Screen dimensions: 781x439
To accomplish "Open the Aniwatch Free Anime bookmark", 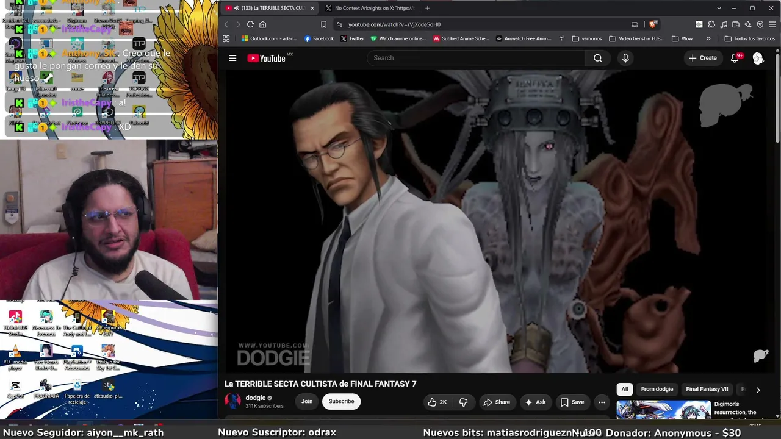I will 524,38.
